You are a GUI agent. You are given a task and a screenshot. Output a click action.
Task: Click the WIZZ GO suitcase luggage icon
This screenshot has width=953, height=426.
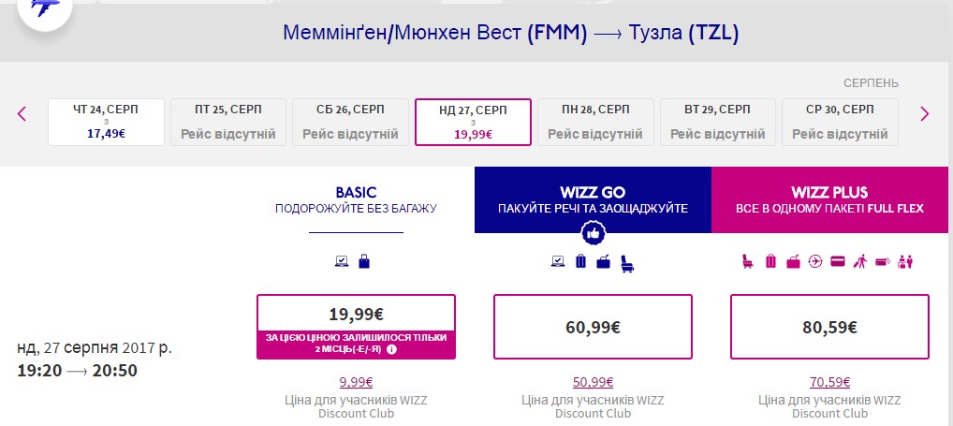580,262
